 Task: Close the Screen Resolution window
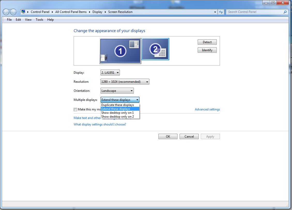(283, 3)
